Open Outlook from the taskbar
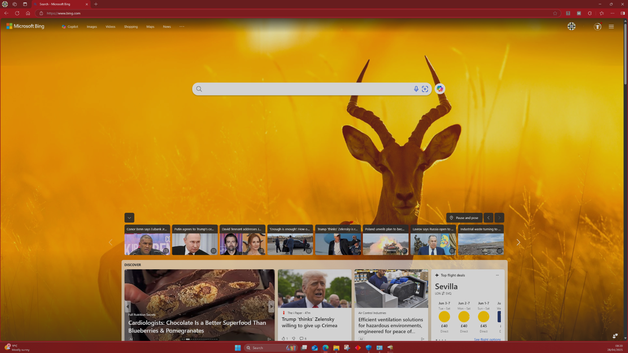The width and height of the screenshot is (628, 353). (314, 348)
